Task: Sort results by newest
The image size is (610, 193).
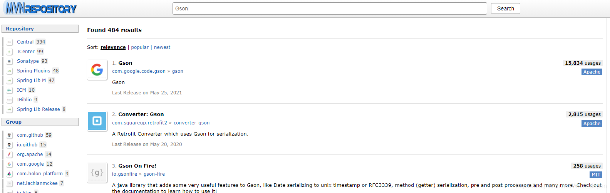Action: click(x=162, y=47)
